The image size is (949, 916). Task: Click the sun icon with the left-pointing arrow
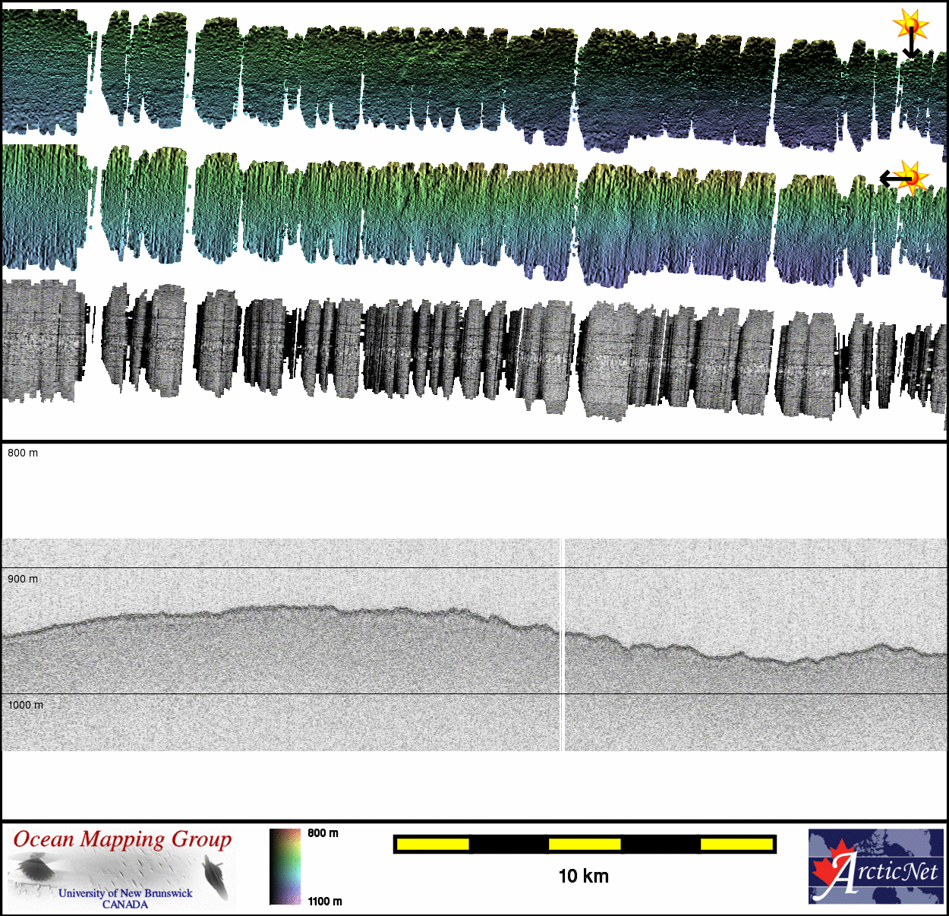coord(913,178)
